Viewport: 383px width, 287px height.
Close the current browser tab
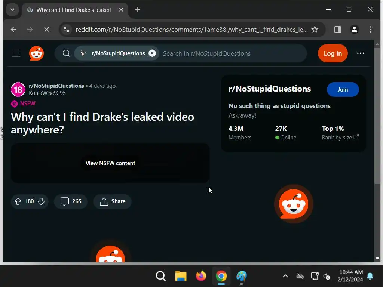coord(121,10)
